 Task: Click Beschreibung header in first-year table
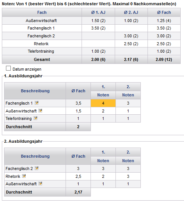(35, 91)
